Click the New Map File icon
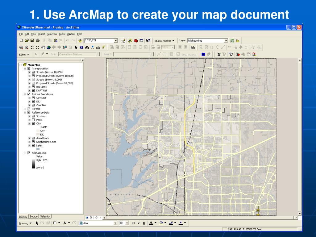Viewport: 316px width, 237px height. pos(21,40)
